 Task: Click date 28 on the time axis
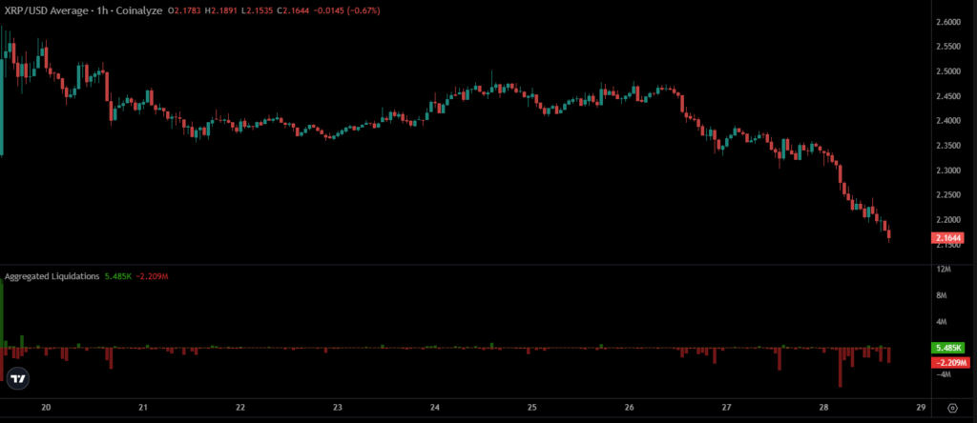(x=822, y=407)
